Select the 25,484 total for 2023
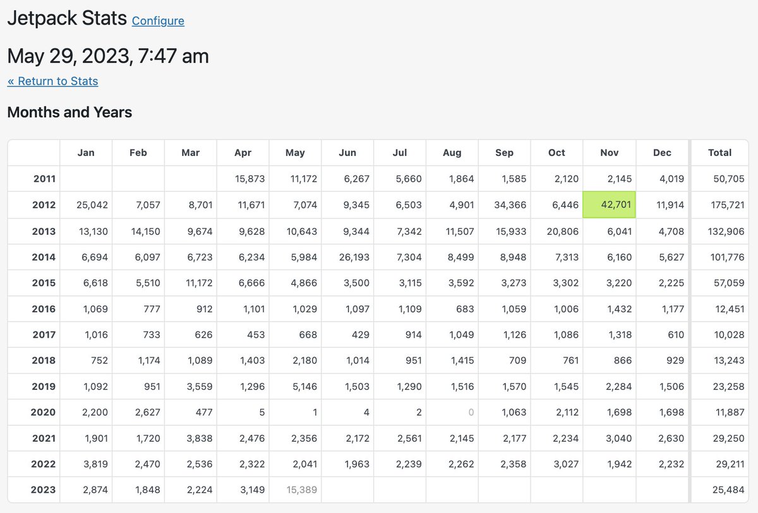The height and width of the screenshot is (513, 758). tap(728, 490)
